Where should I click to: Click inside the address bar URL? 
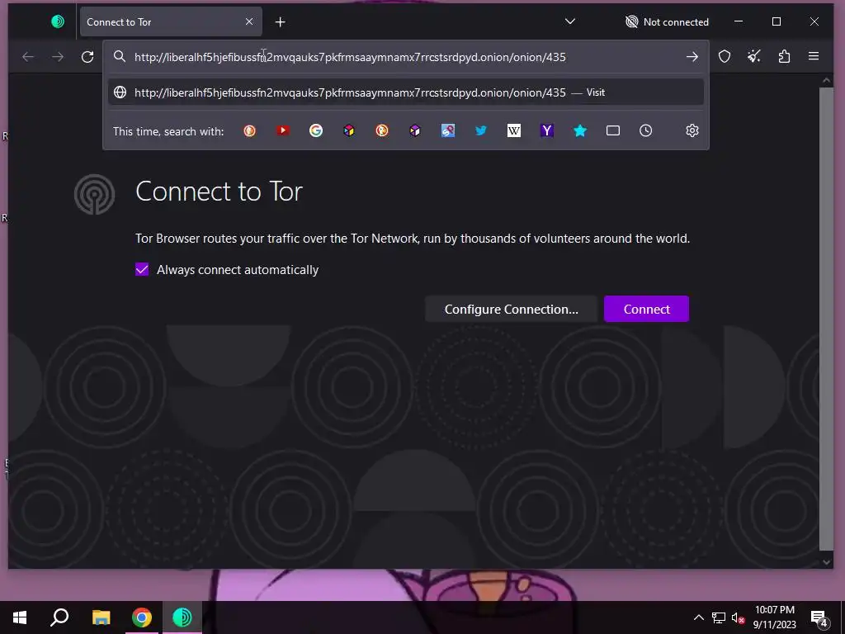(350, 57)
